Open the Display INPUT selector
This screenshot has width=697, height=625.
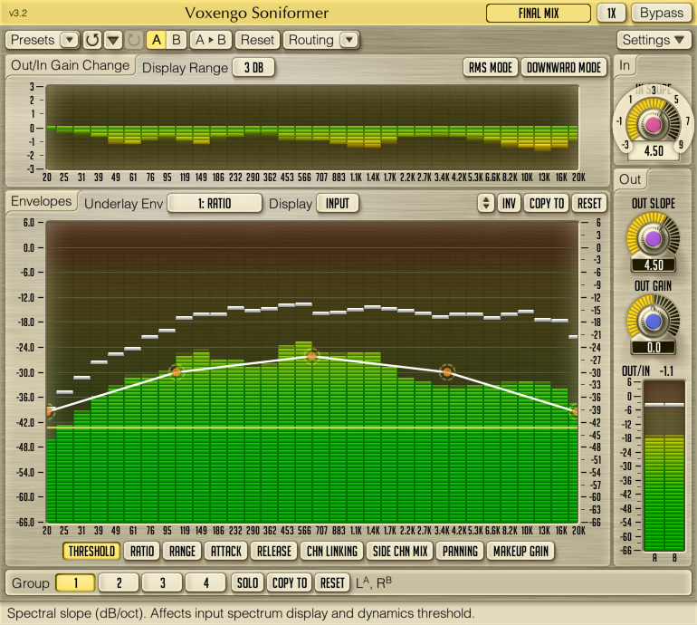point(338,204)
